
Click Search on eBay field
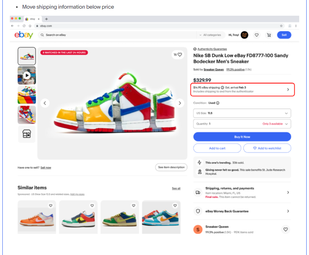coord(117,35)
